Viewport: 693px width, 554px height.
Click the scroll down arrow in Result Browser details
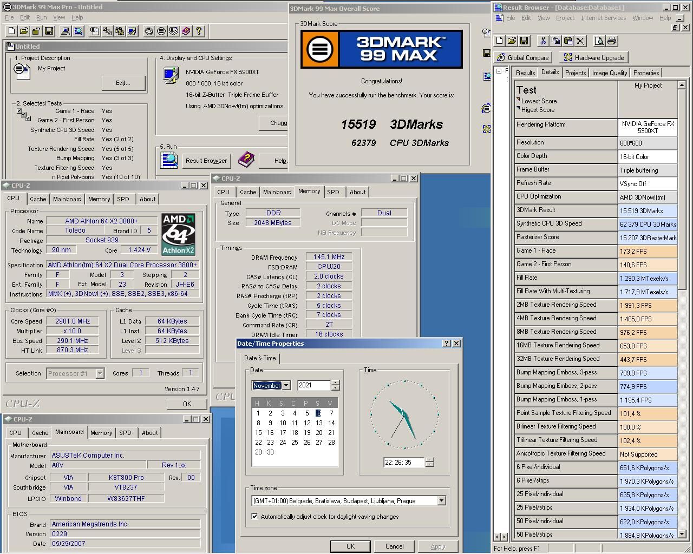682,535
